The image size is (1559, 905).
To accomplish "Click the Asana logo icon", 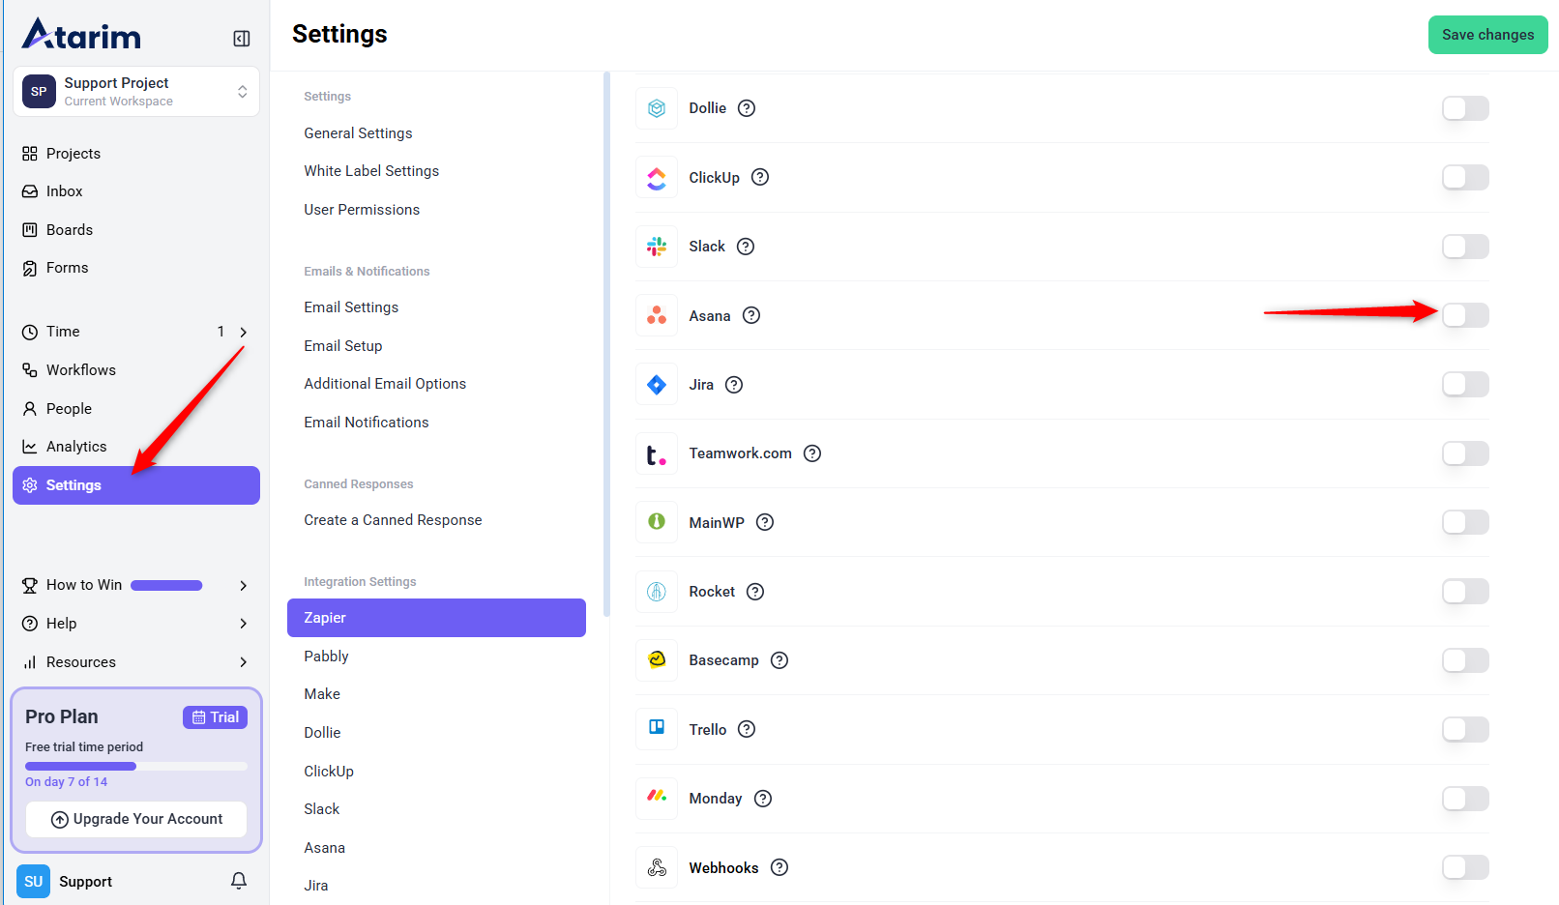I will click(x=657, y=315).
